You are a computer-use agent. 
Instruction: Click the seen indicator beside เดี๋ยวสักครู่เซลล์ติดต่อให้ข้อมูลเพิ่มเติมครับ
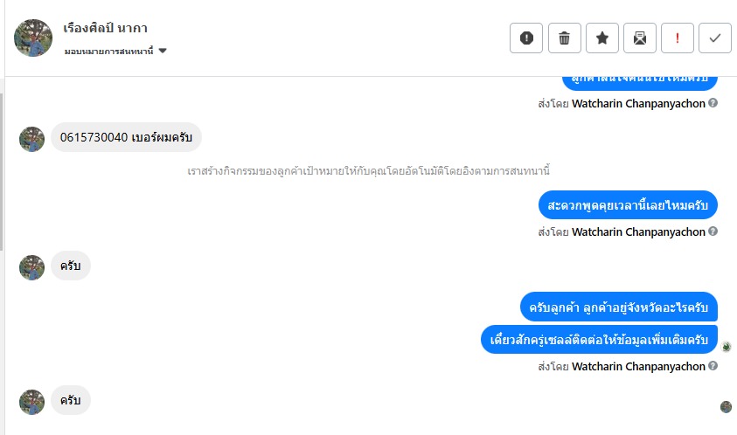click(726, 347)
